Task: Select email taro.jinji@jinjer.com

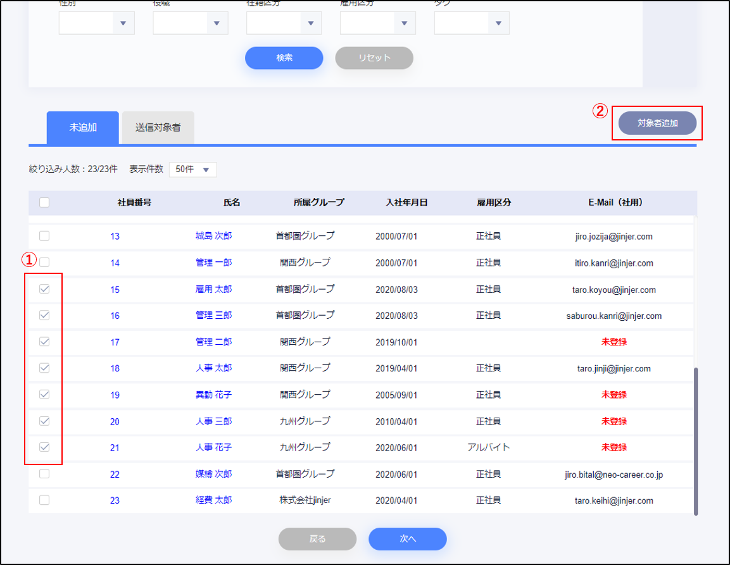Action: (x=614, y=369)
